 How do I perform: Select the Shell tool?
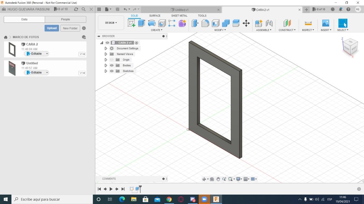pyautogui.click(x=216, y=23)
